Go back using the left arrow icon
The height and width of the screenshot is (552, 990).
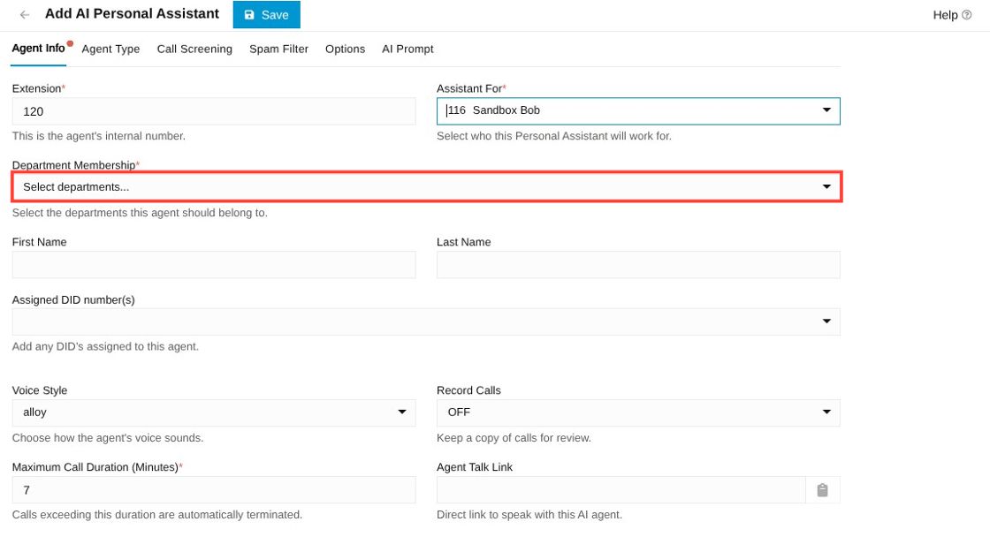click(25, 14)
